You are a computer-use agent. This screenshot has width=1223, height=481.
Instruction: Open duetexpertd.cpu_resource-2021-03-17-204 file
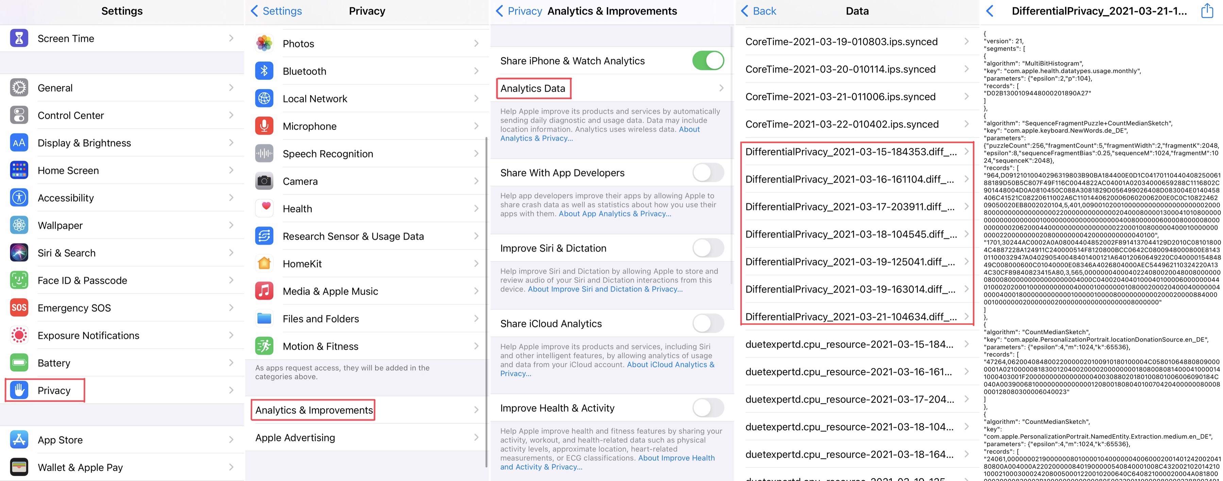(x=857, y=399)
